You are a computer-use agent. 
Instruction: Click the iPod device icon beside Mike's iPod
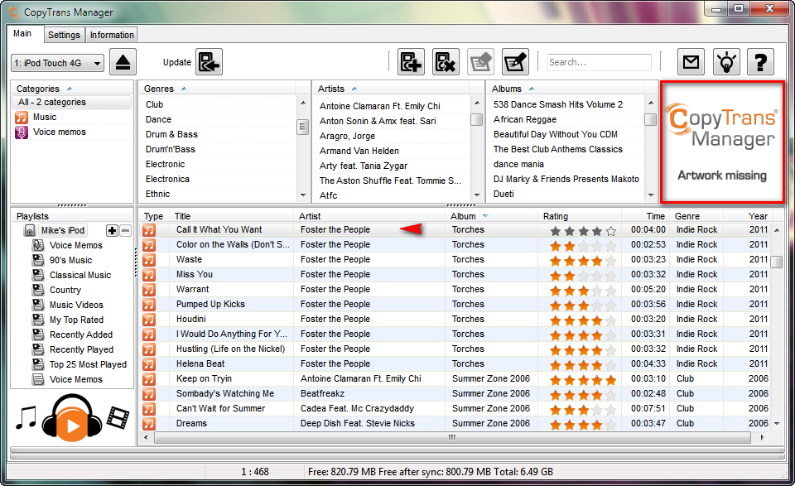tap(30, 231)
